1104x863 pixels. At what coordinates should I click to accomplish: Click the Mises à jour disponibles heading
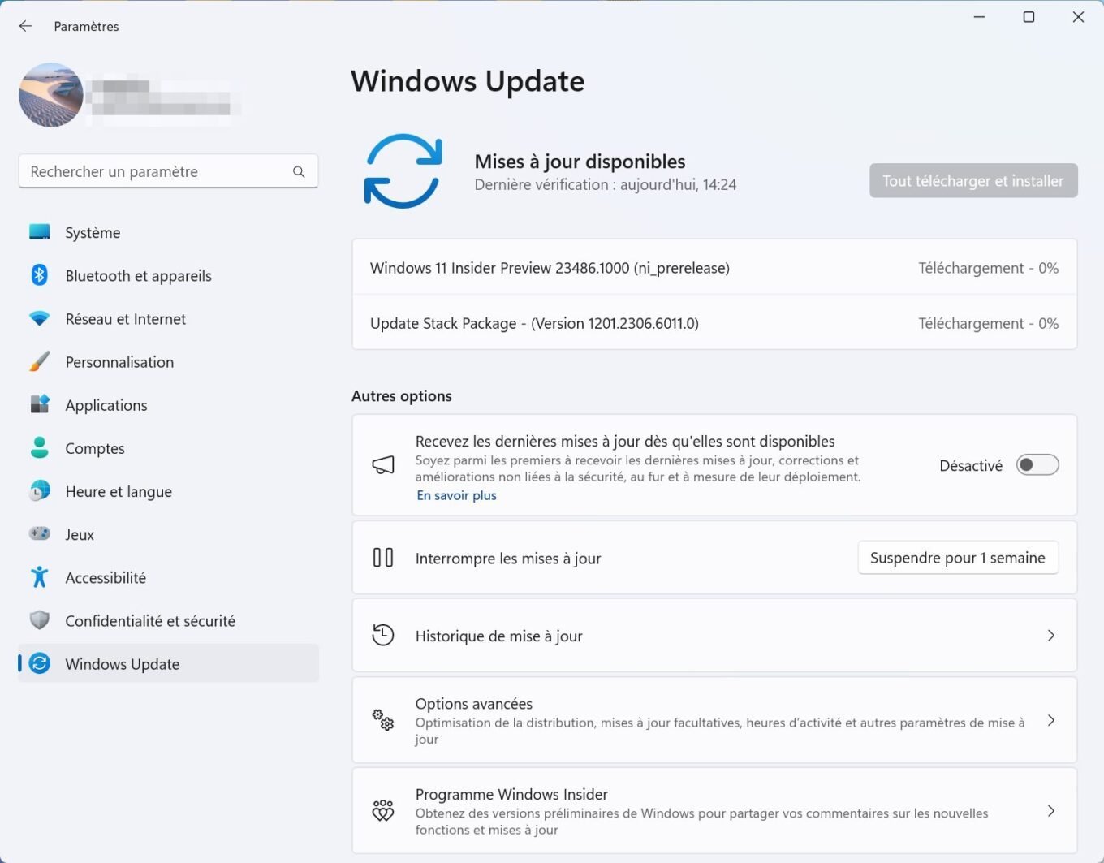tap(580, 162)
